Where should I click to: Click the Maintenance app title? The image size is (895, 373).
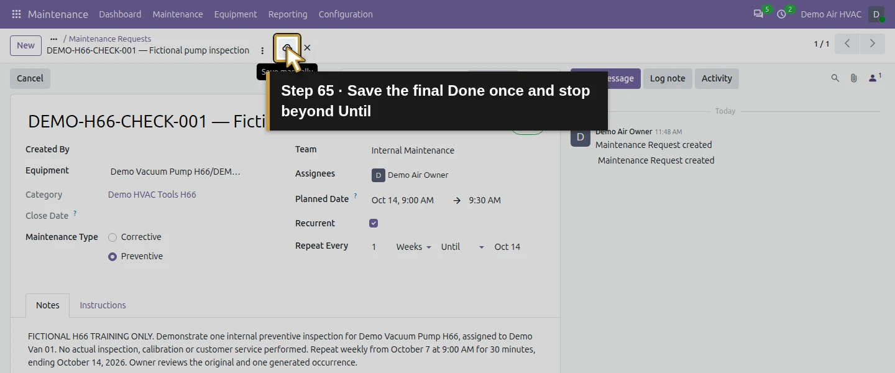click(58, 14)
